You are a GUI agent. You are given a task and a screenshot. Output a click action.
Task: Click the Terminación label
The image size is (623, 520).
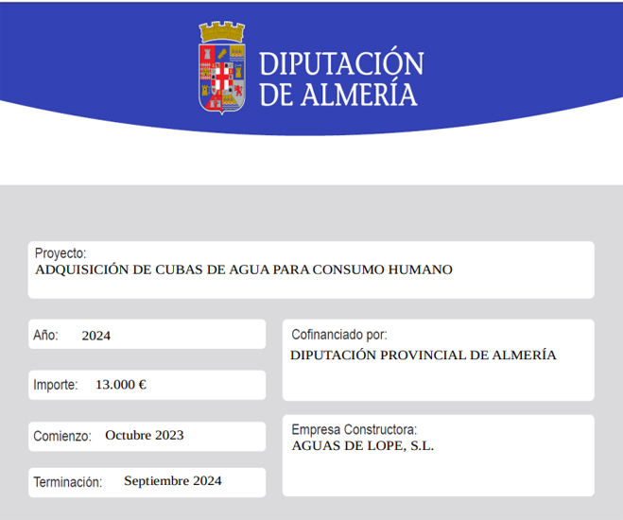point(67,482)
